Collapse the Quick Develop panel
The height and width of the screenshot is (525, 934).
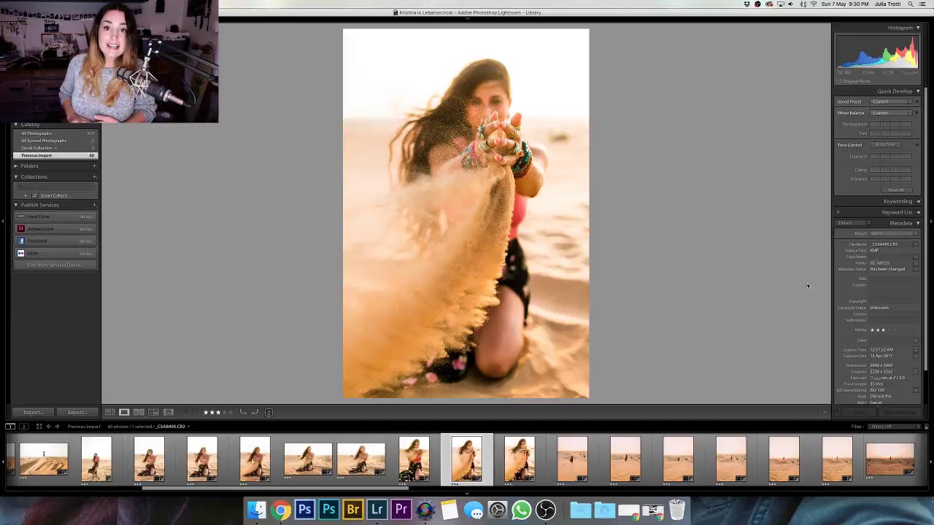918,91
